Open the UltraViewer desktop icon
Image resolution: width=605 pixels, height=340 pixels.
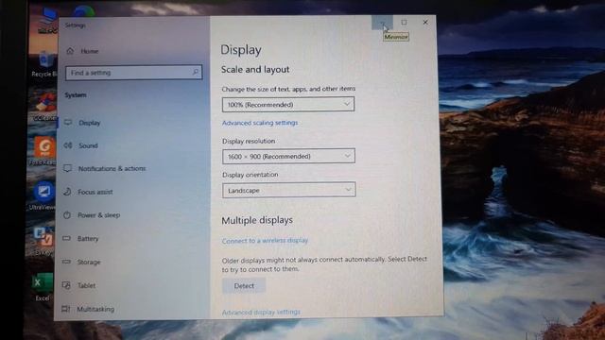pos(43,195)
